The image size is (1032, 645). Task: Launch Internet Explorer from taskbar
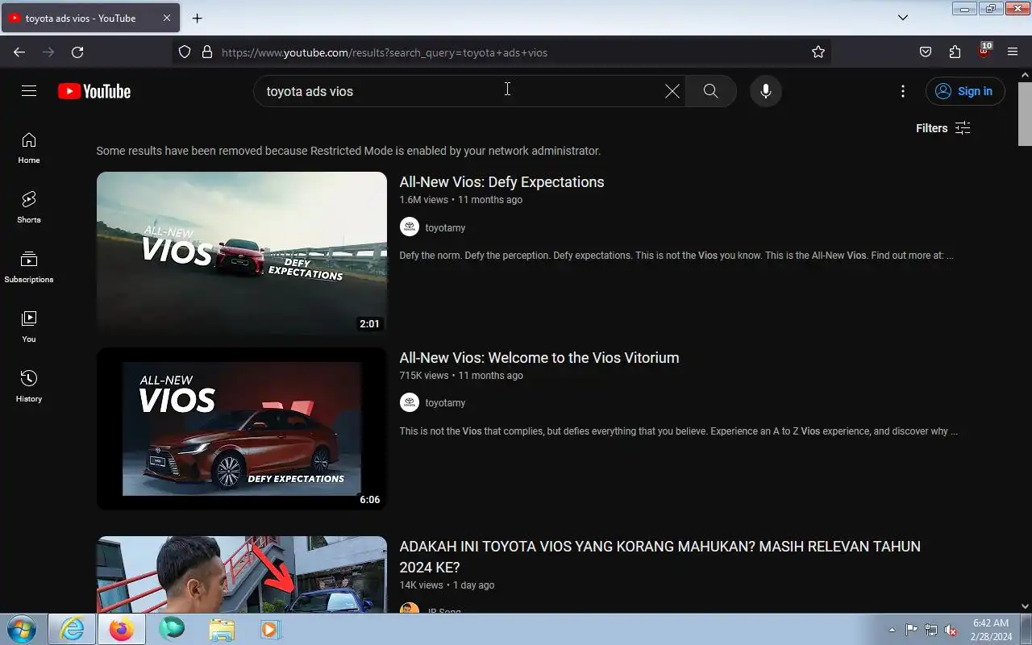(x=72, y=629)
